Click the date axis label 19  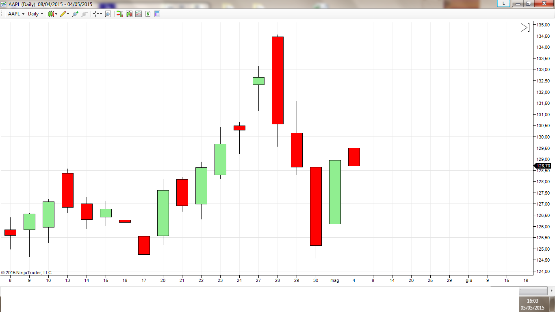(x=526, y=280)
